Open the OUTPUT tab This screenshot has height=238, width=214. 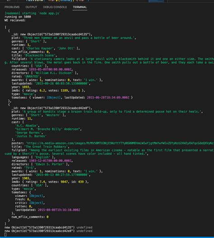[31, 7]
